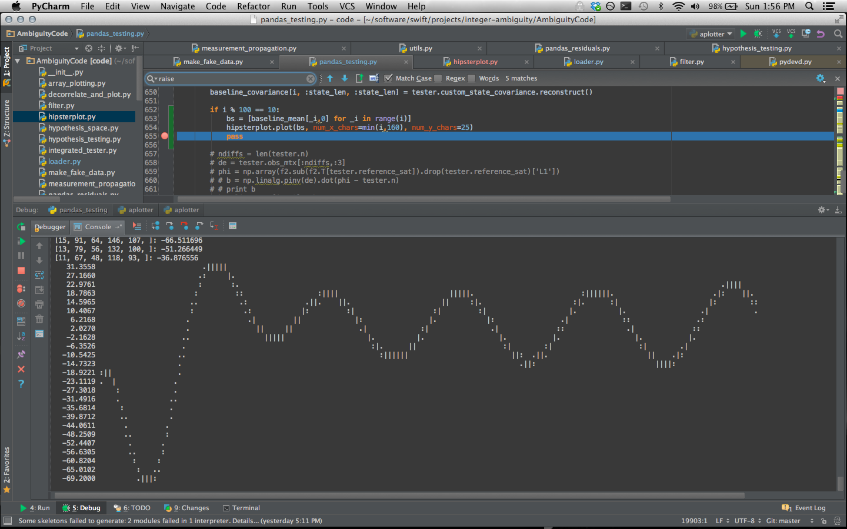Switch to the hipsterplot.py editor tab
The image size is (847, 529).
[475, 62]
